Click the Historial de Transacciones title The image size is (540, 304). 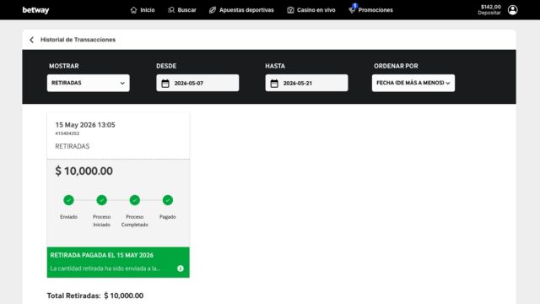click(78, 40)
